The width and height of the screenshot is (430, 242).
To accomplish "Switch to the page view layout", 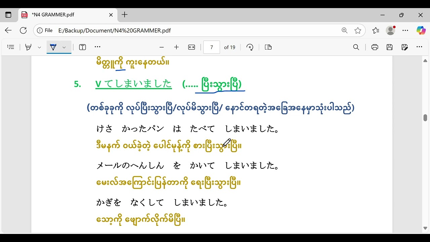I will (268, 47).
